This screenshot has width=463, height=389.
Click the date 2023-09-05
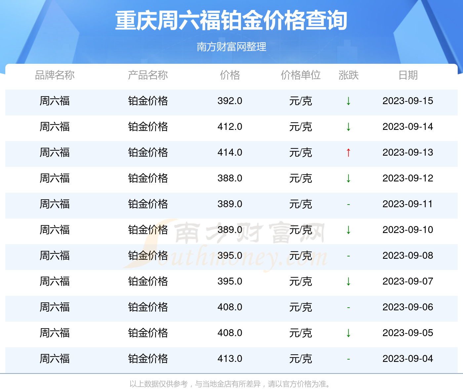(408, 333)
